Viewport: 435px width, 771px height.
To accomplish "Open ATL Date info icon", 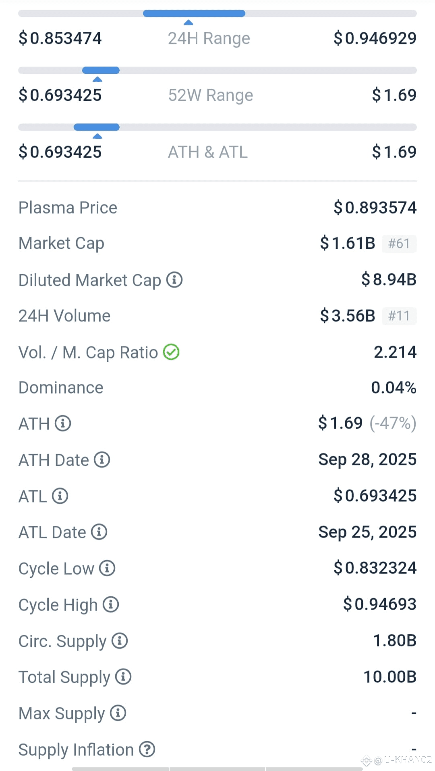I will click(x=99, y=532).
